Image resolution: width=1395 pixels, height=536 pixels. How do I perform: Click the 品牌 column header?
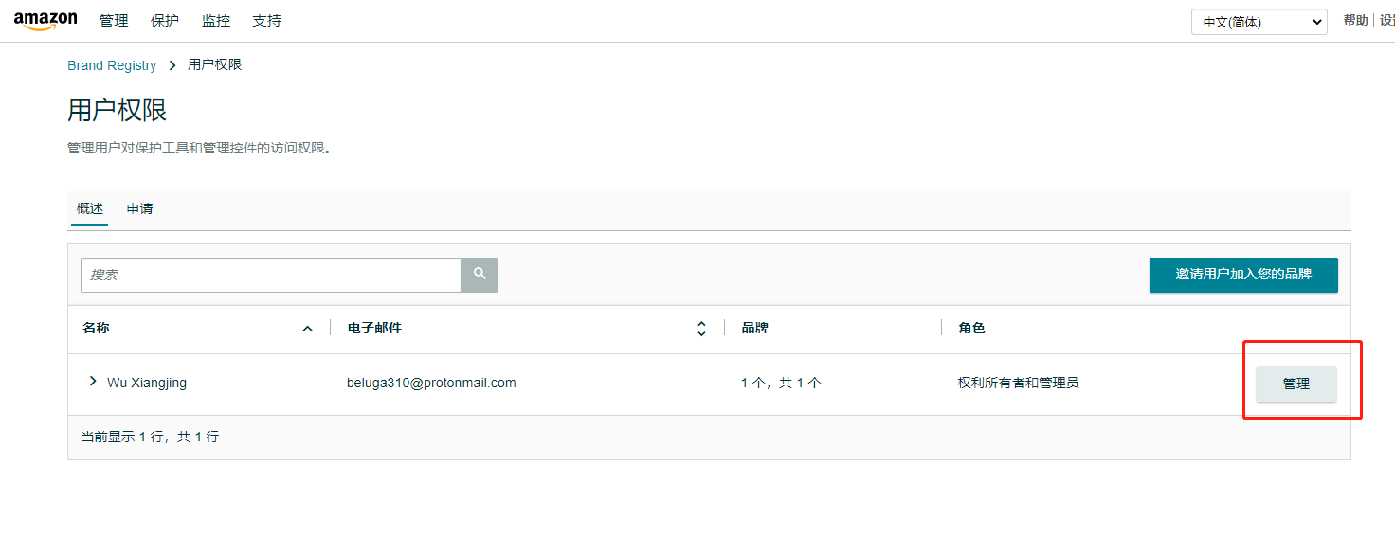(x=754, y=328)
